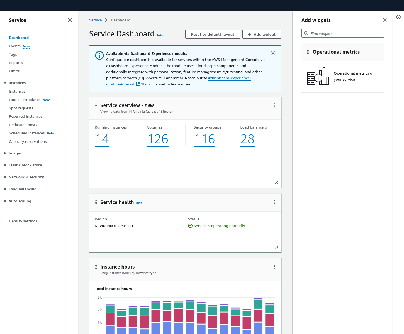The image size is (404, 334).
Task: Collapse the Instances navigation section
Action: [x=5, y=83]
